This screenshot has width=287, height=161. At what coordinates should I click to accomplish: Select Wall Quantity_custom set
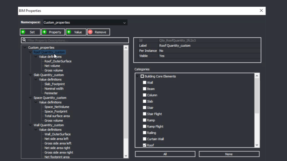[x=49, y=125]
